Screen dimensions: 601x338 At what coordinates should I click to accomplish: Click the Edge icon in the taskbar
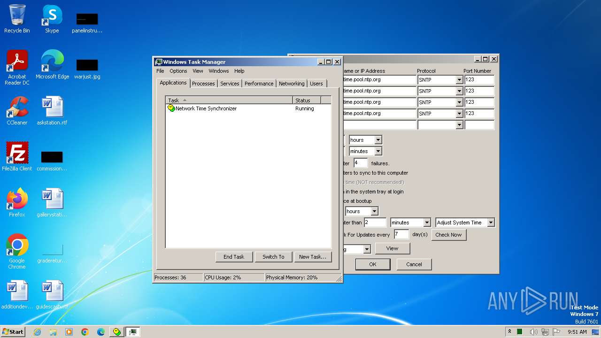[x=101, y=332]
